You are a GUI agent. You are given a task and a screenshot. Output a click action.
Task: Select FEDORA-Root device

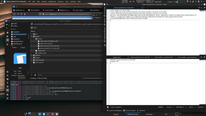17,44
